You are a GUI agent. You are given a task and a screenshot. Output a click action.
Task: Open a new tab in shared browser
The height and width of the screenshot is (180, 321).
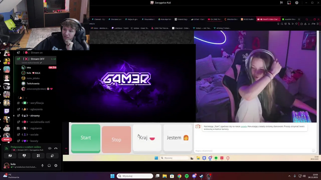pyautogui.click(x=299, y=19)
